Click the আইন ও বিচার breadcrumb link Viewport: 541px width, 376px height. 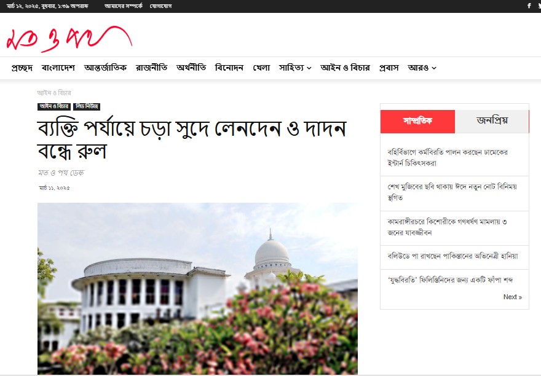pyautogui.click(x=54, y=93)
